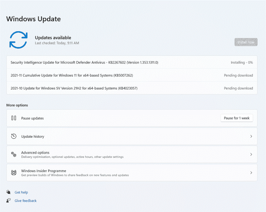The height and width of the screenshot is (212, 266).
Task: Expand Windows Insider Programme chevron arrow
Action: (251, 173)
